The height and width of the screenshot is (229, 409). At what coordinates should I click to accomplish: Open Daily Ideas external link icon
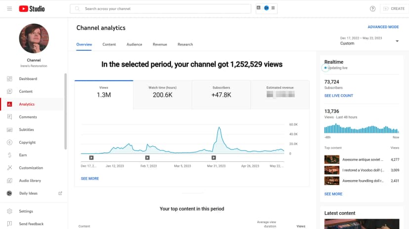tap(60, 193)
